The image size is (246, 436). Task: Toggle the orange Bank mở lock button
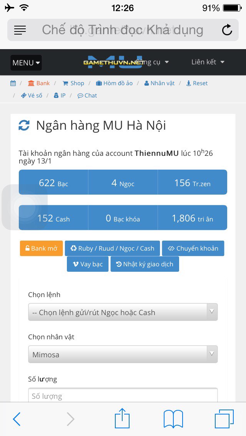coord(42,248)
